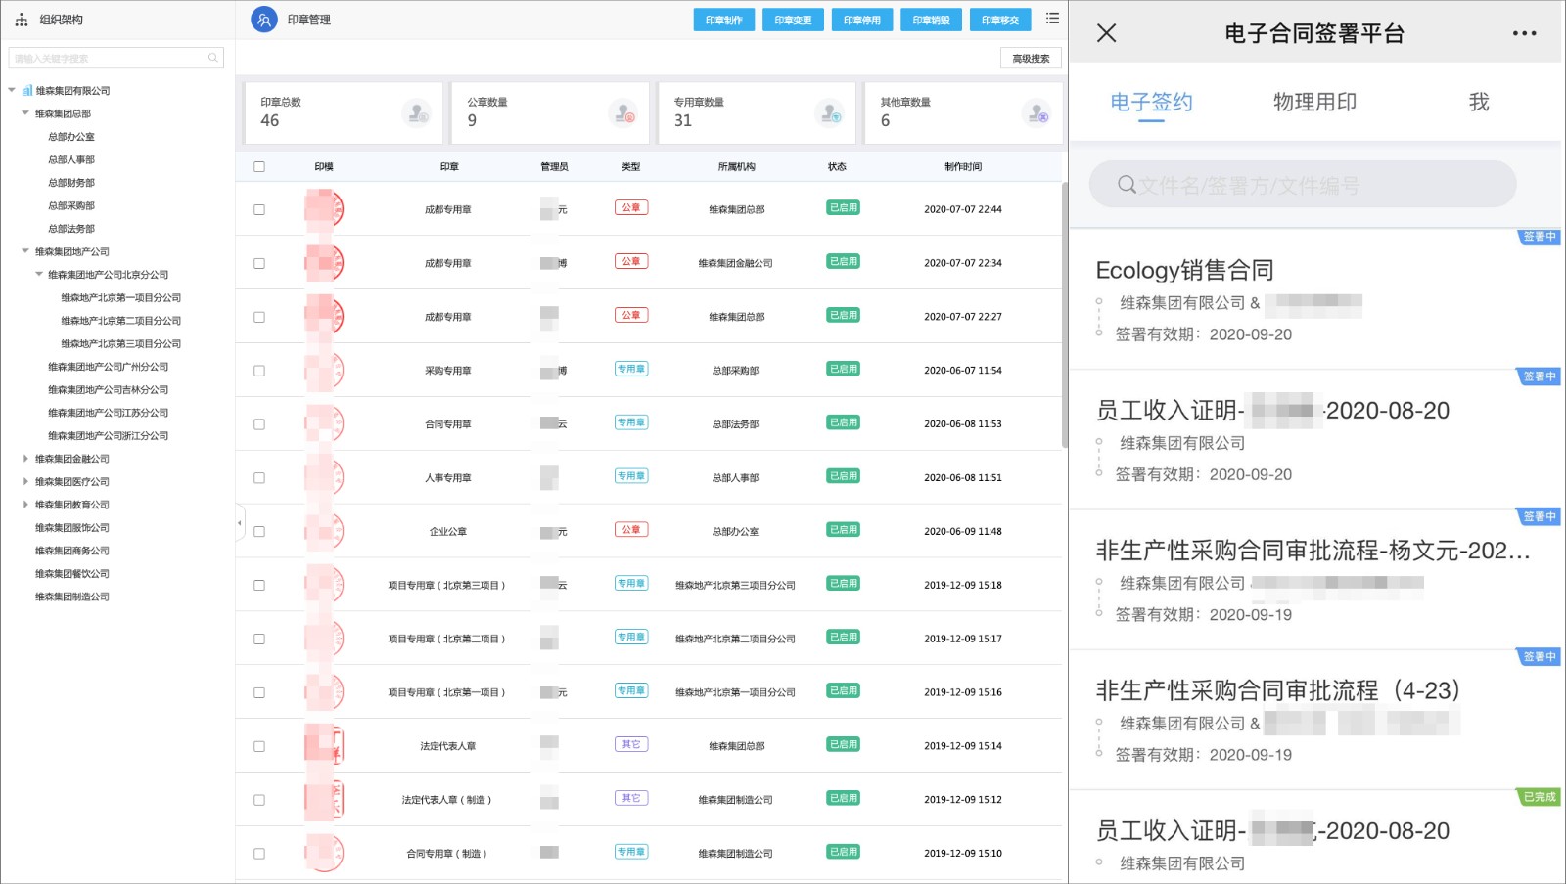Click the 所属机构 column header
The width and height of the screenshot is (1566, 884).
pos(736,166)
